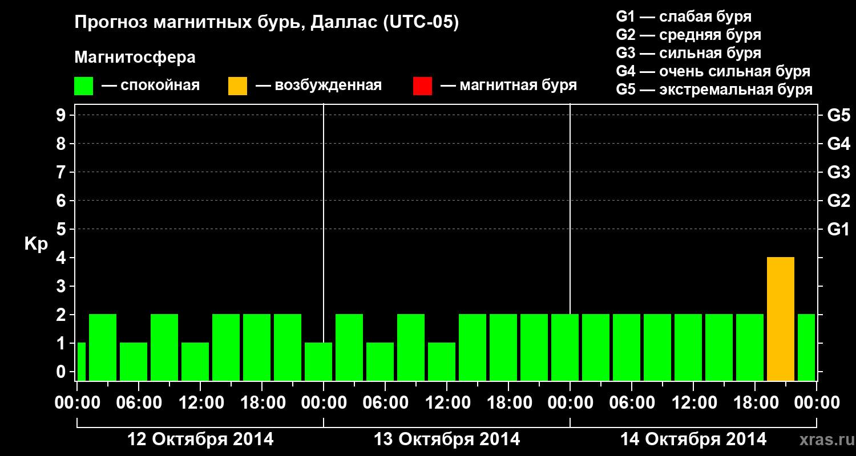The width and height of the screenshot is (856, 456).
Task: Click the narrow first green bar at 00:00 October 12
Action: pos(81,361)
